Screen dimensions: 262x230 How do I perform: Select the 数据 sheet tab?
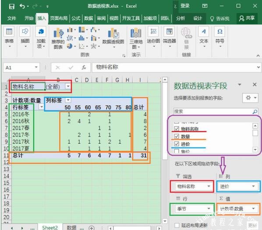[71, 228]
